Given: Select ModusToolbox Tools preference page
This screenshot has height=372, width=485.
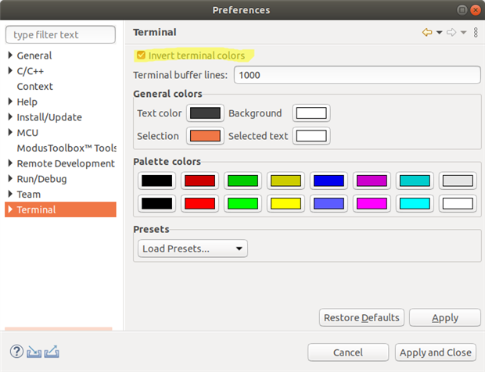Looking at the screenshot, I should pyautogui.click(x=66, y=148).
